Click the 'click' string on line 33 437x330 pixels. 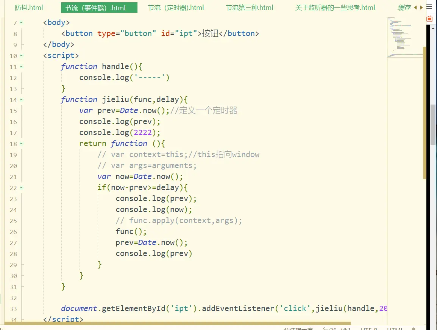(x=295, y=308)
